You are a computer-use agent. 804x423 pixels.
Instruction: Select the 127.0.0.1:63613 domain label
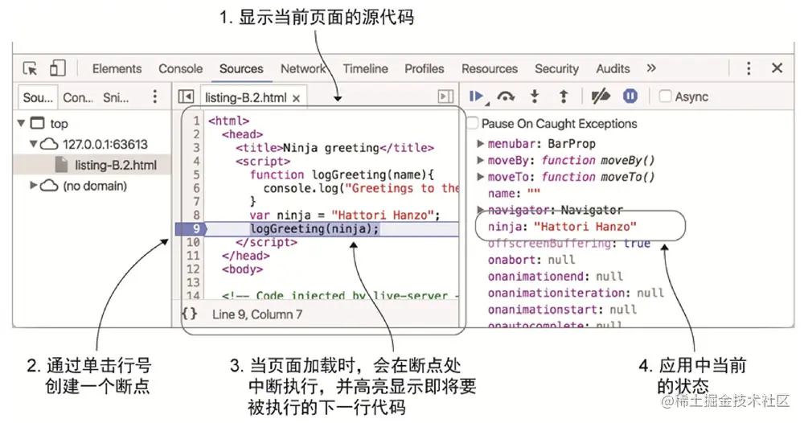pos(105,144)
